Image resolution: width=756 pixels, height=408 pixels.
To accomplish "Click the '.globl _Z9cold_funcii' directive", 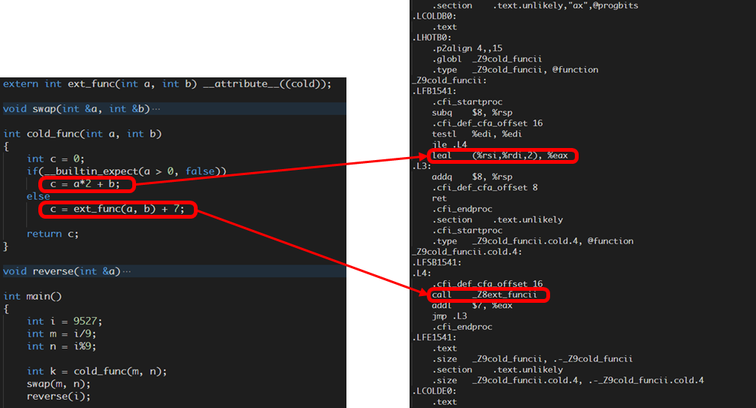I will click(x=486, y=59).
